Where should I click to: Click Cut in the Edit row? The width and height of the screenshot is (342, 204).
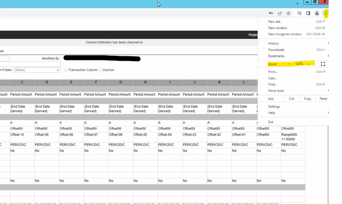(x=292, y=99)
